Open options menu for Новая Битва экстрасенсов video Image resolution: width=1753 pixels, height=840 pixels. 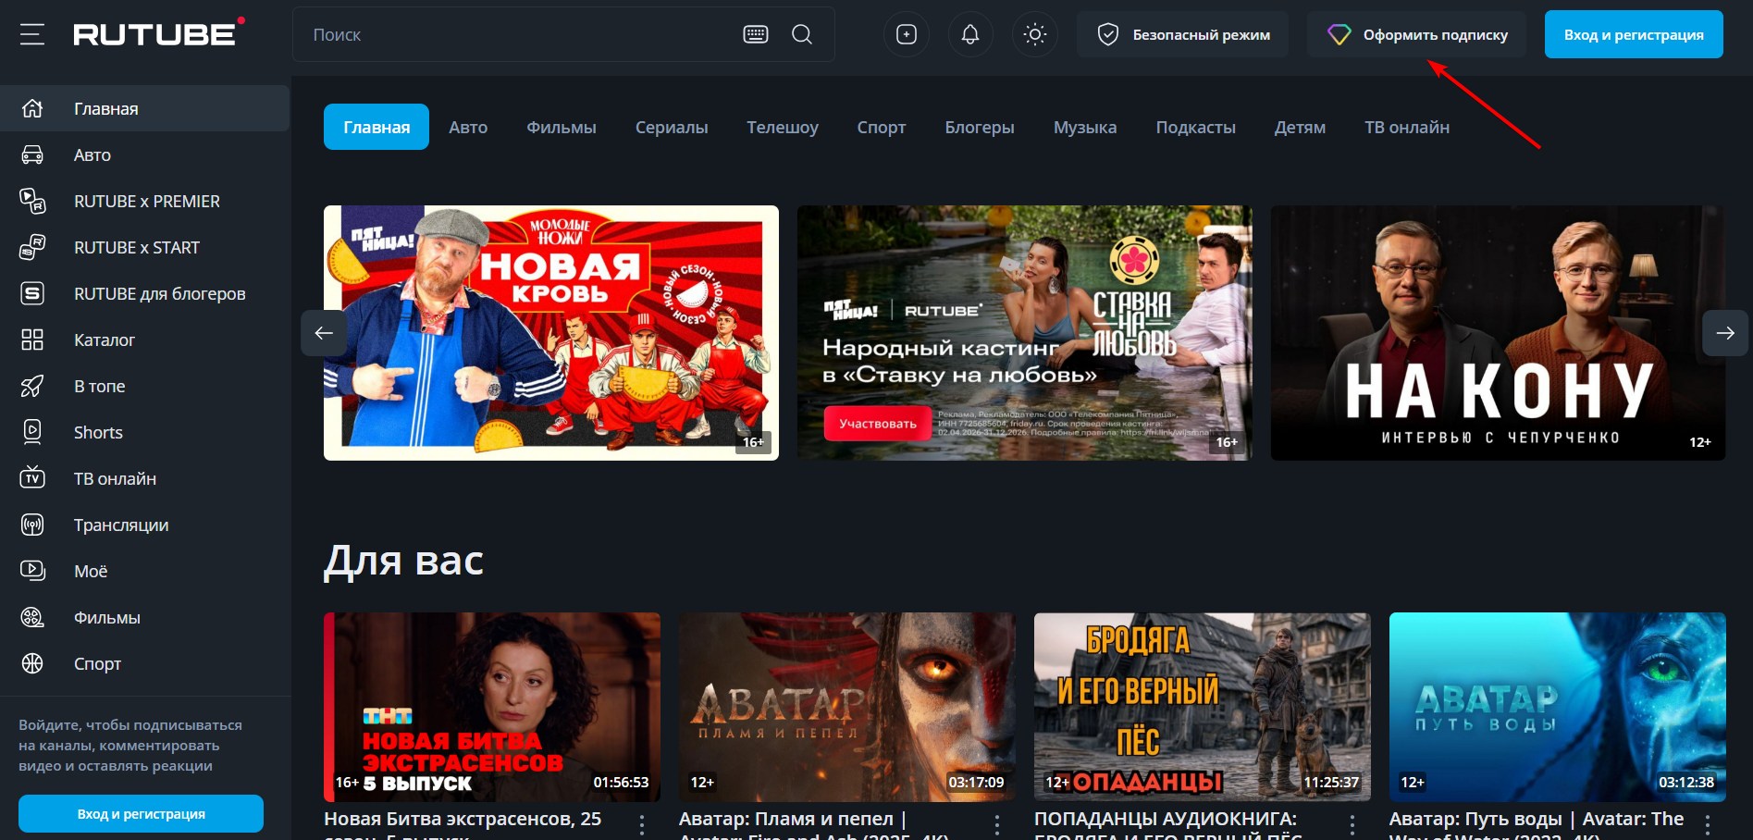[642, 824]
